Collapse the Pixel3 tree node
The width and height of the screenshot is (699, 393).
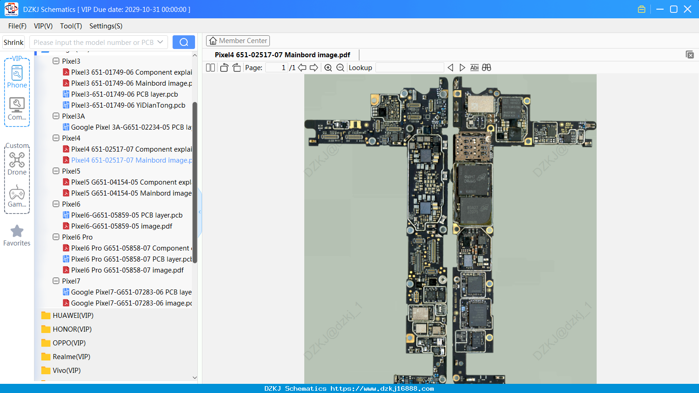pos(56,61)
